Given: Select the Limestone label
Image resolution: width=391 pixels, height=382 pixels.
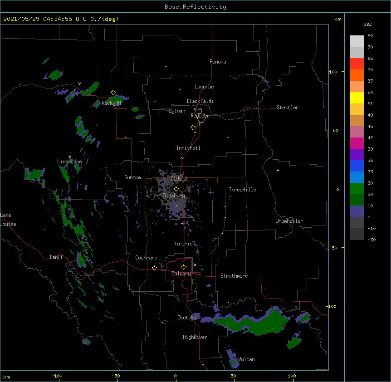Looking at the screenshot, I should [x=69, y=162].
